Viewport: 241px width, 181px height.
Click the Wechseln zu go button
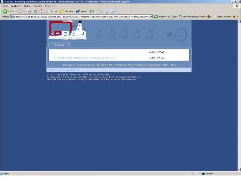(x=162, y=17)
